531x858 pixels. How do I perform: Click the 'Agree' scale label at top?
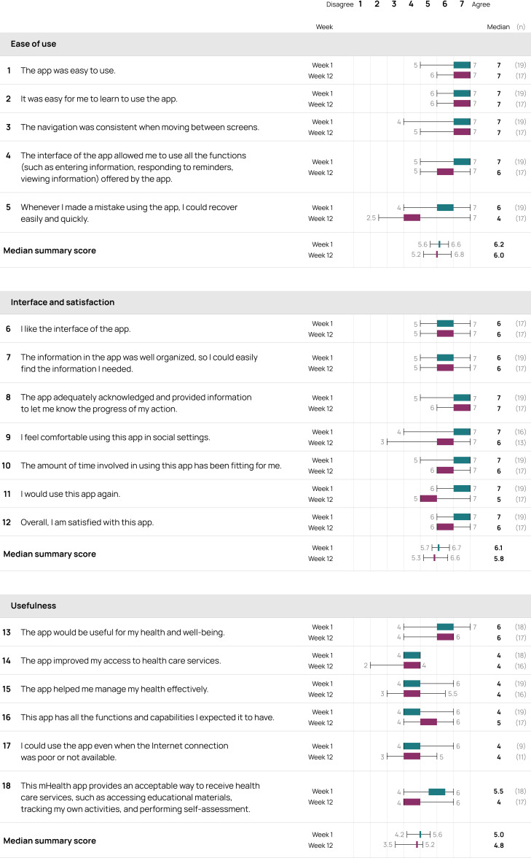tap(481, 4)
